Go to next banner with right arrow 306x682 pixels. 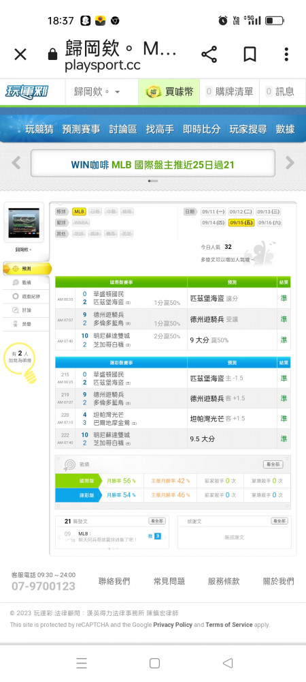point(290,163)
